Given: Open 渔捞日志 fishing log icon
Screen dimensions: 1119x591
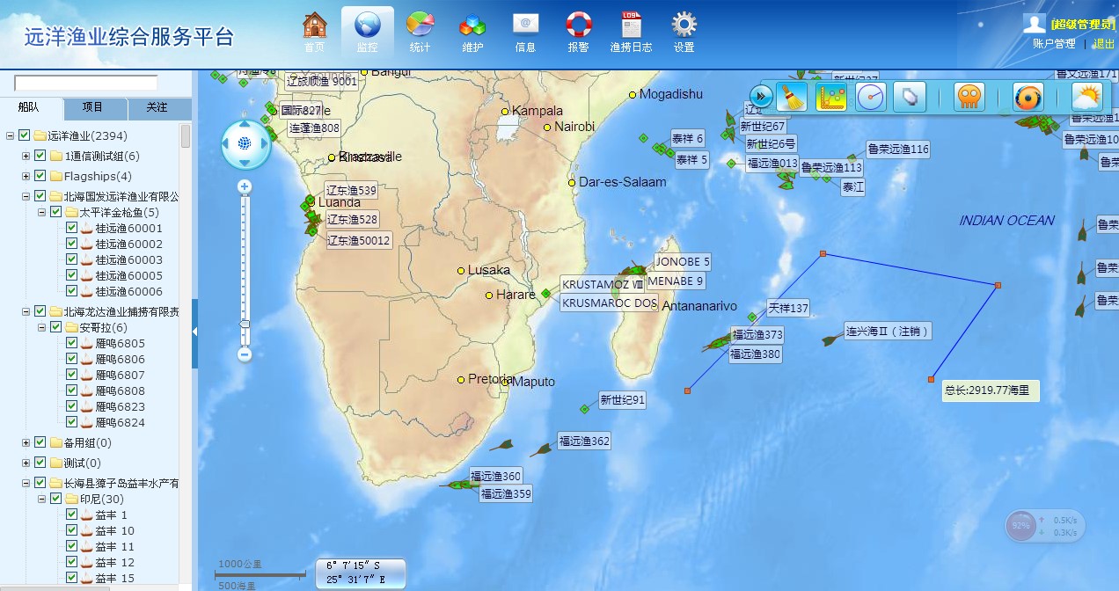Looking at the screenshot, I should 631,32.
